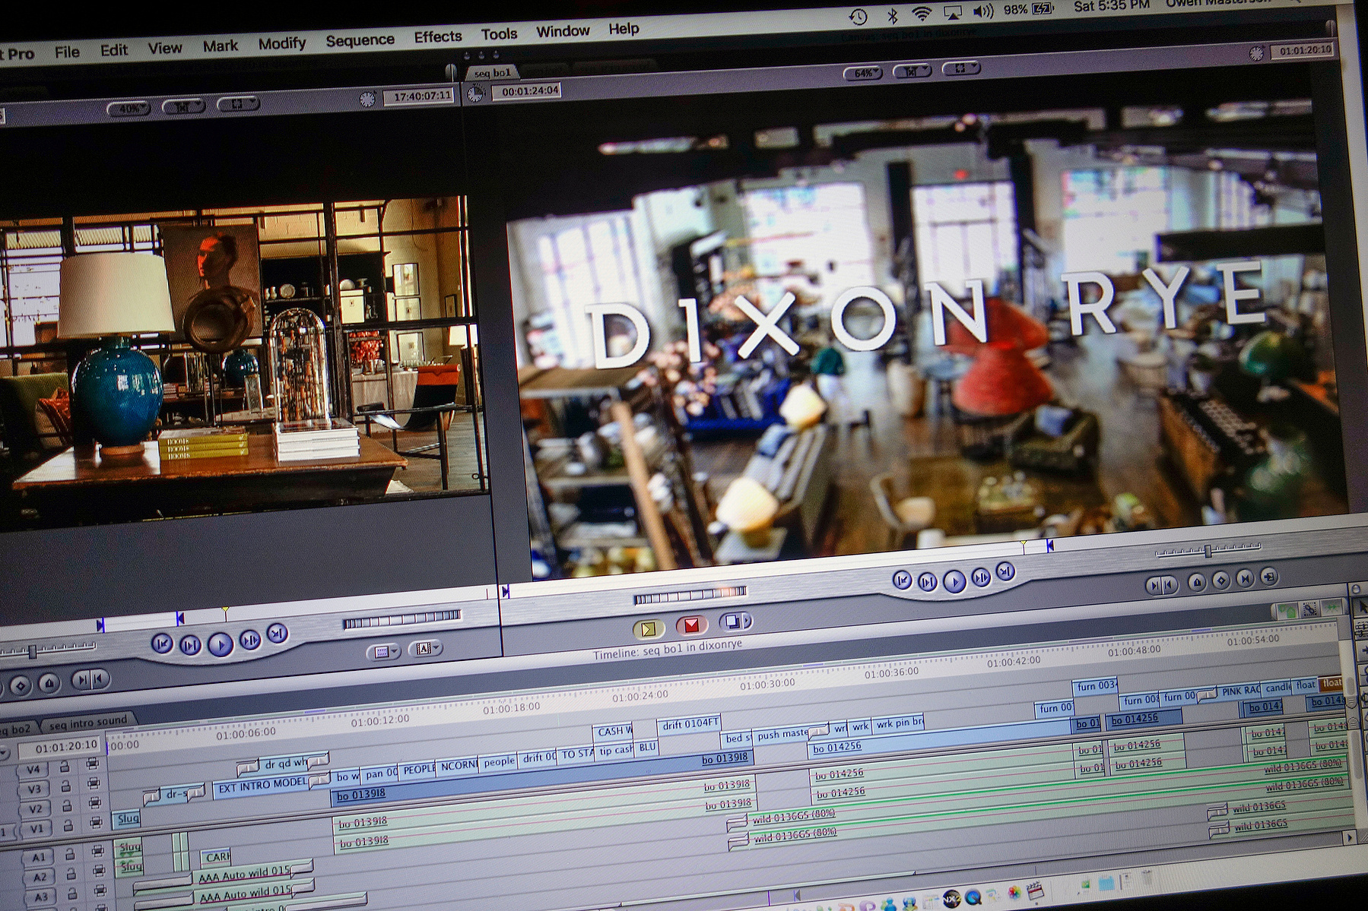Screen dimensions: 1368x911
Task: Click Play Around Current Frame in Canvas
Action: coord(981,578)
